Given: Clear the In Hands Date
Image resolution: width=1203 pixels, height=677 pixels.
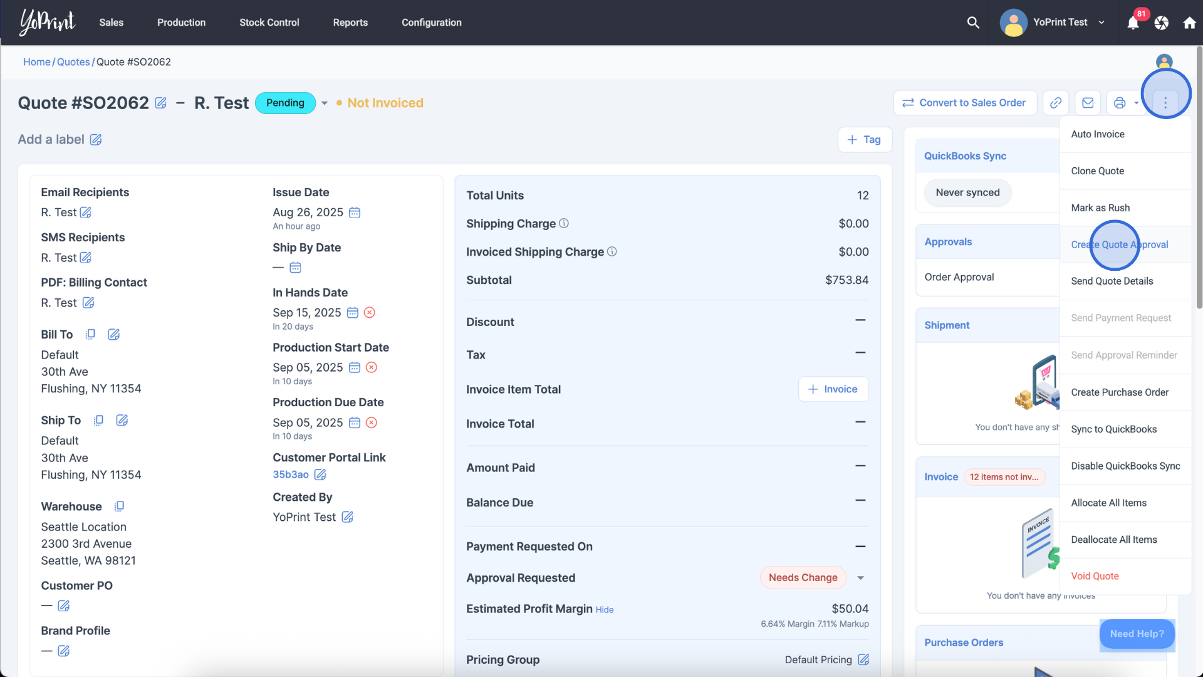Looking at the screenshot, I should coord(370,312).
